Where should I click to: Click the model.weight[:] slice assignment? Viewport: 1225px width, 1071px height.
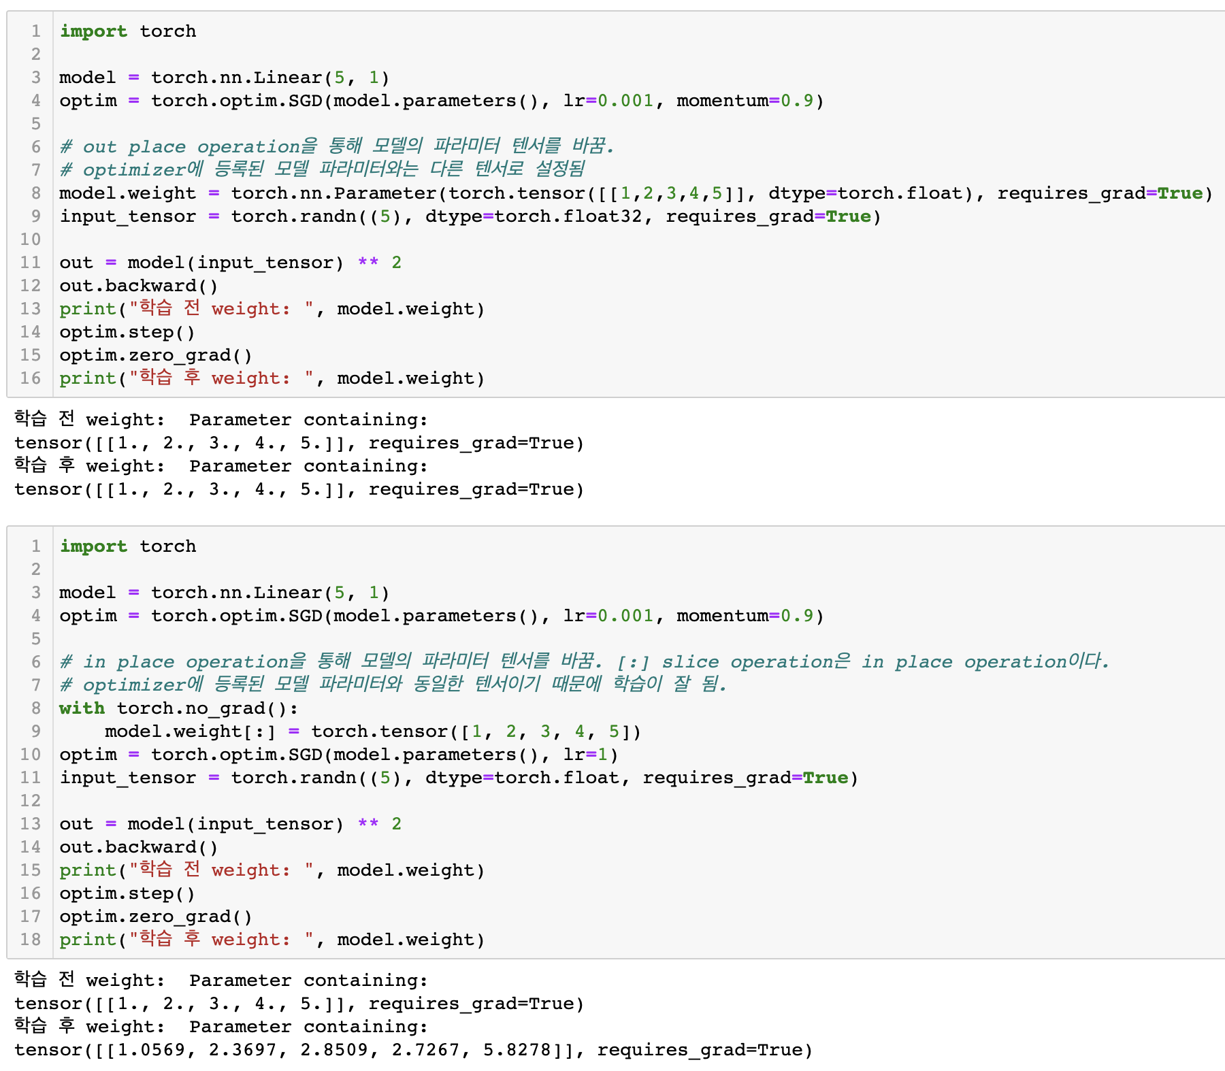point(191,731)
